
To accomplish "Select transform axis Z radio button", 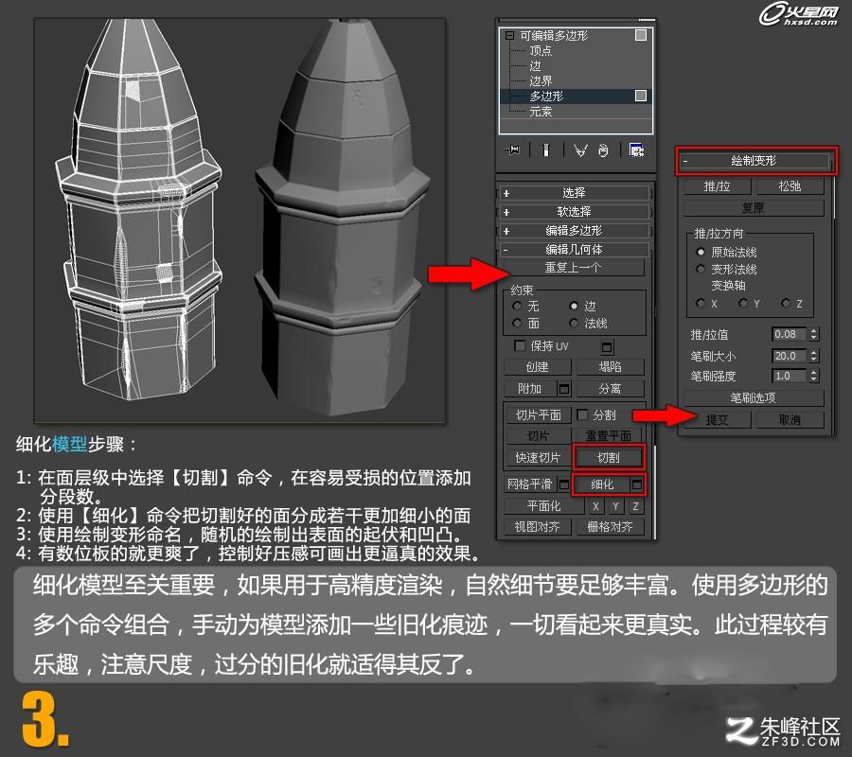I will (x=785, y=303).
